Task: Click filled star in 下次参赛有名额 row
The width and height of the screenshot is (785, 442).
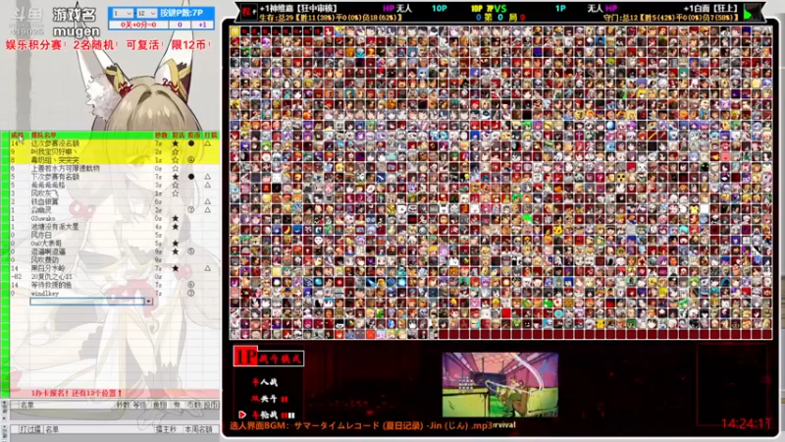Action: click(176, 177)
